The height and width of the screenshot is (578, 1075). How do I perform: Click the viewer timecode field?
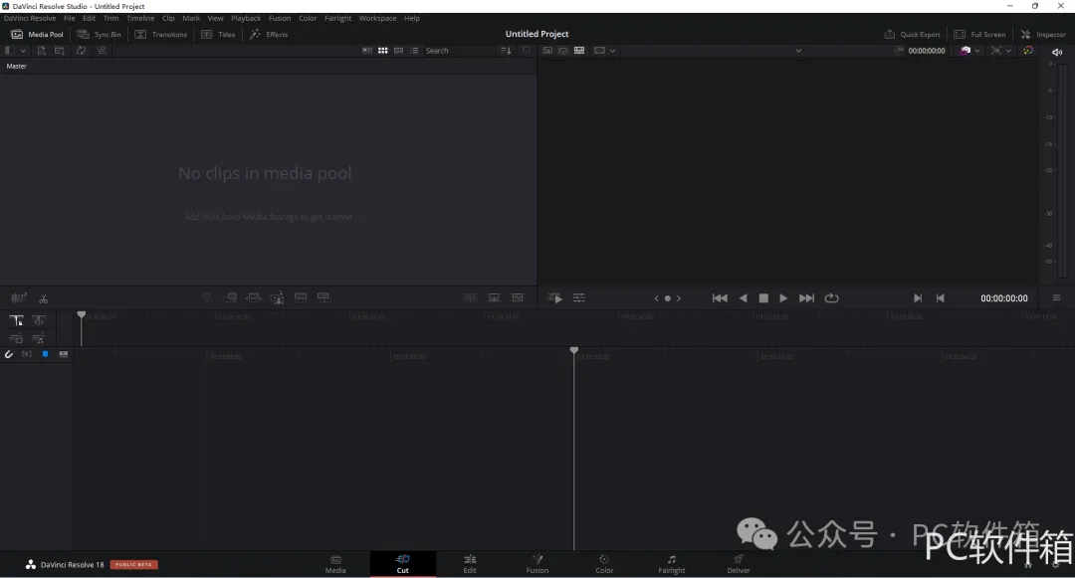927,51
